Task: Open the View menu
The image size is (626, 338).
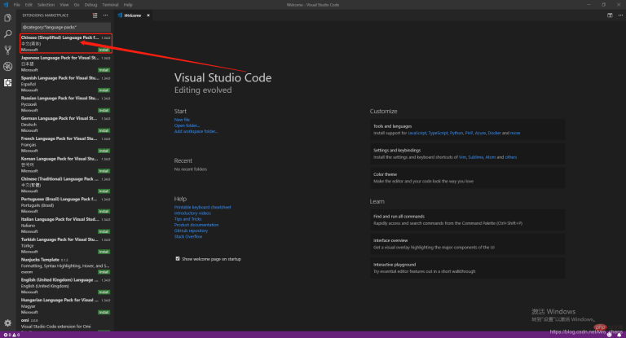Action: pyautogui.click(x=64, y=5)
